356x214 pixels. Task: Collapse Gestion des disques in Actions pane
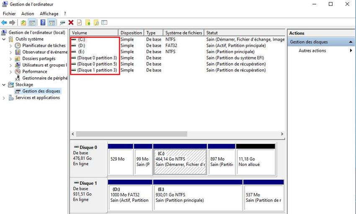point(351,42)
